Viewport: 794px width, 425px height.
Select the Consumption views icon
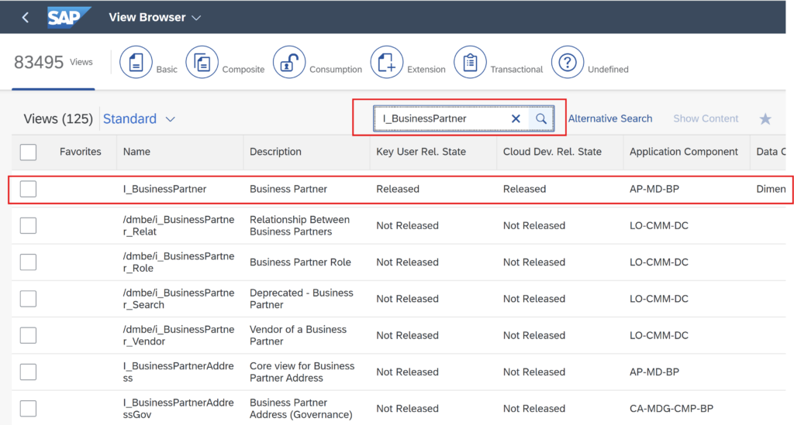click(x=289, y=62)
